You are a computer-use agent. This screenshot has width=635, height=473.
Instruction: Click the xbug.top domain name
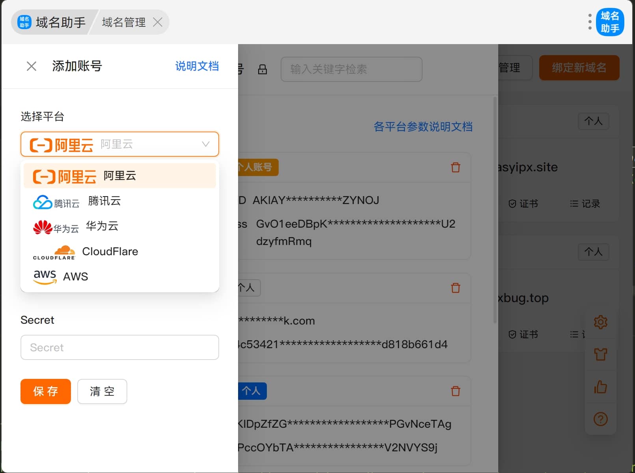tap(523, 298)
